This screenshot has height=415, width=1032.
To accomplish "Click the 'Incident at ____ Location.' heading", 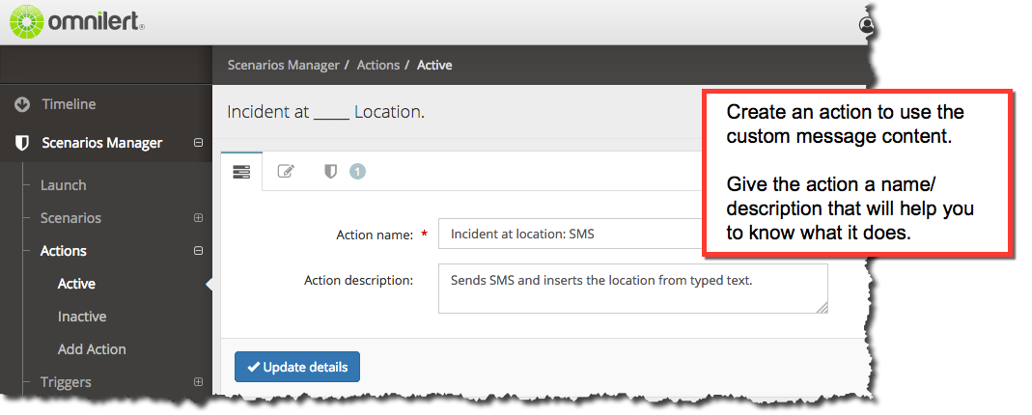I will point(325,112).
